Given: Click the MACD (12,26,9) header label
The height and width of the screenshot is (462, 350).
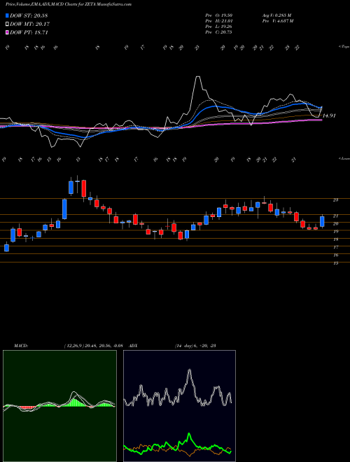Looking at the screenshot, I should coord(70,346).
